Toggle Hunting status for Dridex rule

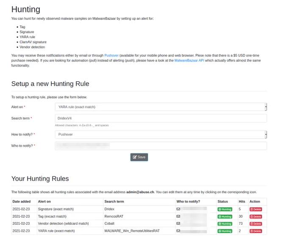[225, 209]
